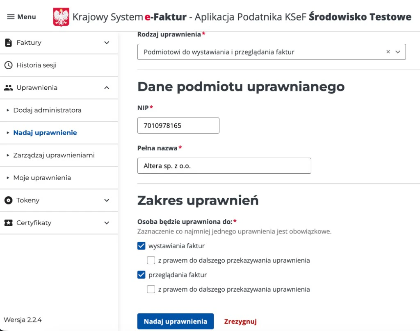
Task: Toggle forwarding right under wystawiania faktur
Action: point(151,260)
